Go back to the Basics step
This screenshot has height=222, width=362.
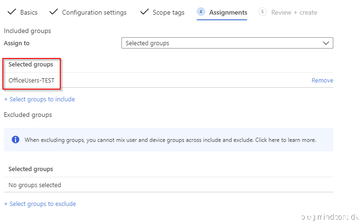[x=29, y=12]
